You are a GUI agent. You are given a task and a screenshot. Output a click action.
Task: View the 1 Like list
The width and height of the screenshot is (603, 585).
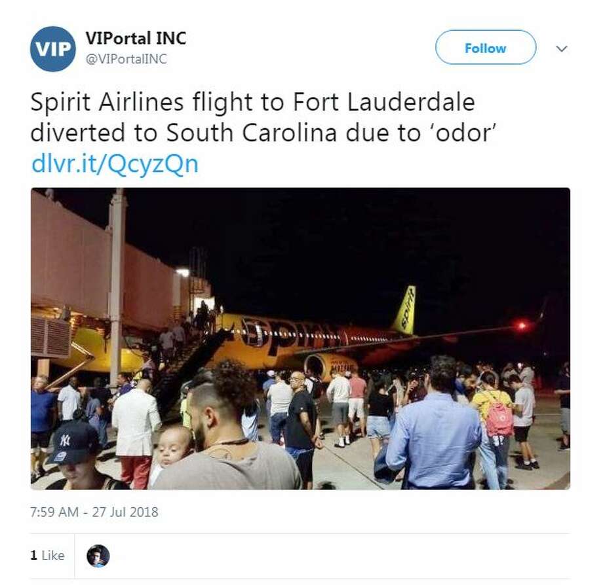[47, 556]
